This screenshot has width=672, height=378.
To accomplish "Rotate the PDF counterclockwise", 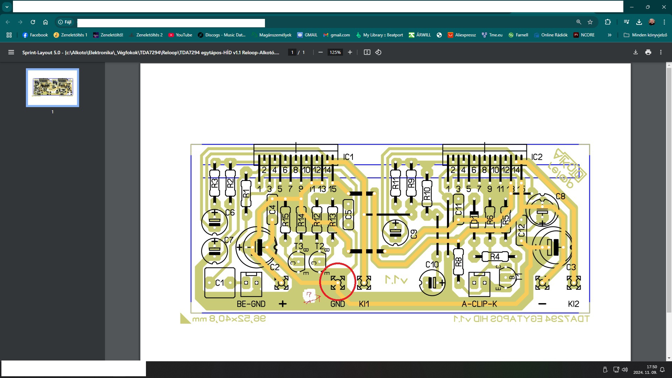I will (378, 52).
